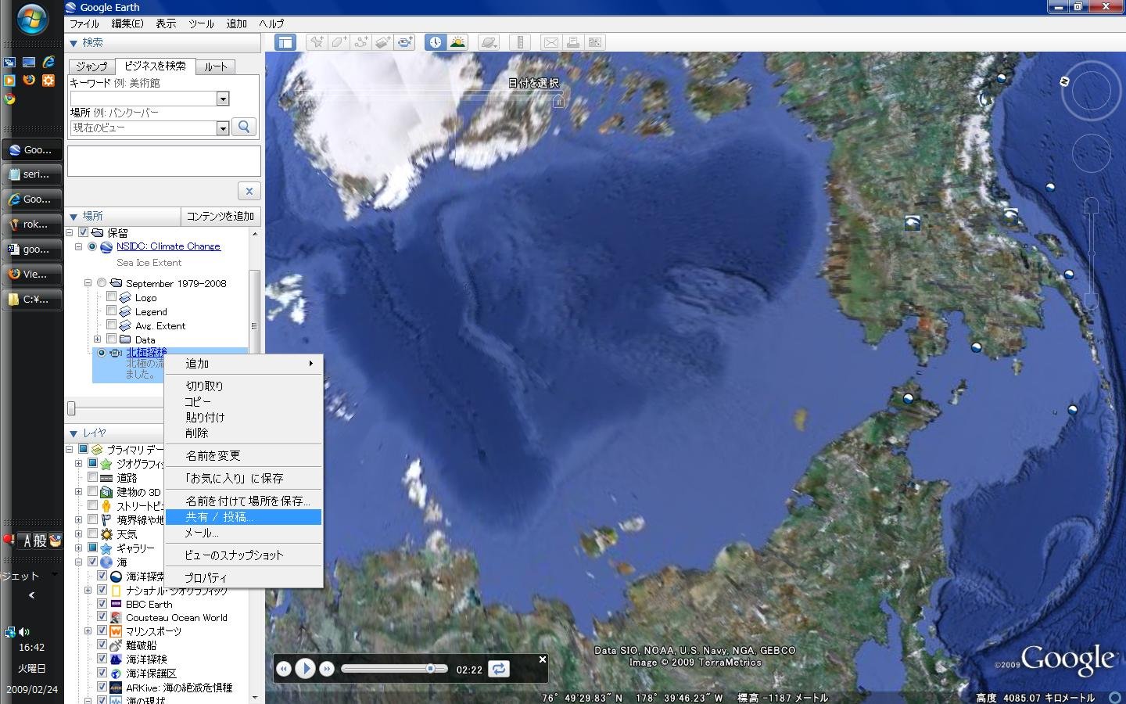Expand the 天気 weather layer node
Image resolution: width=1126 pixels, height=704 pixels.
click(x=78, y=534)
